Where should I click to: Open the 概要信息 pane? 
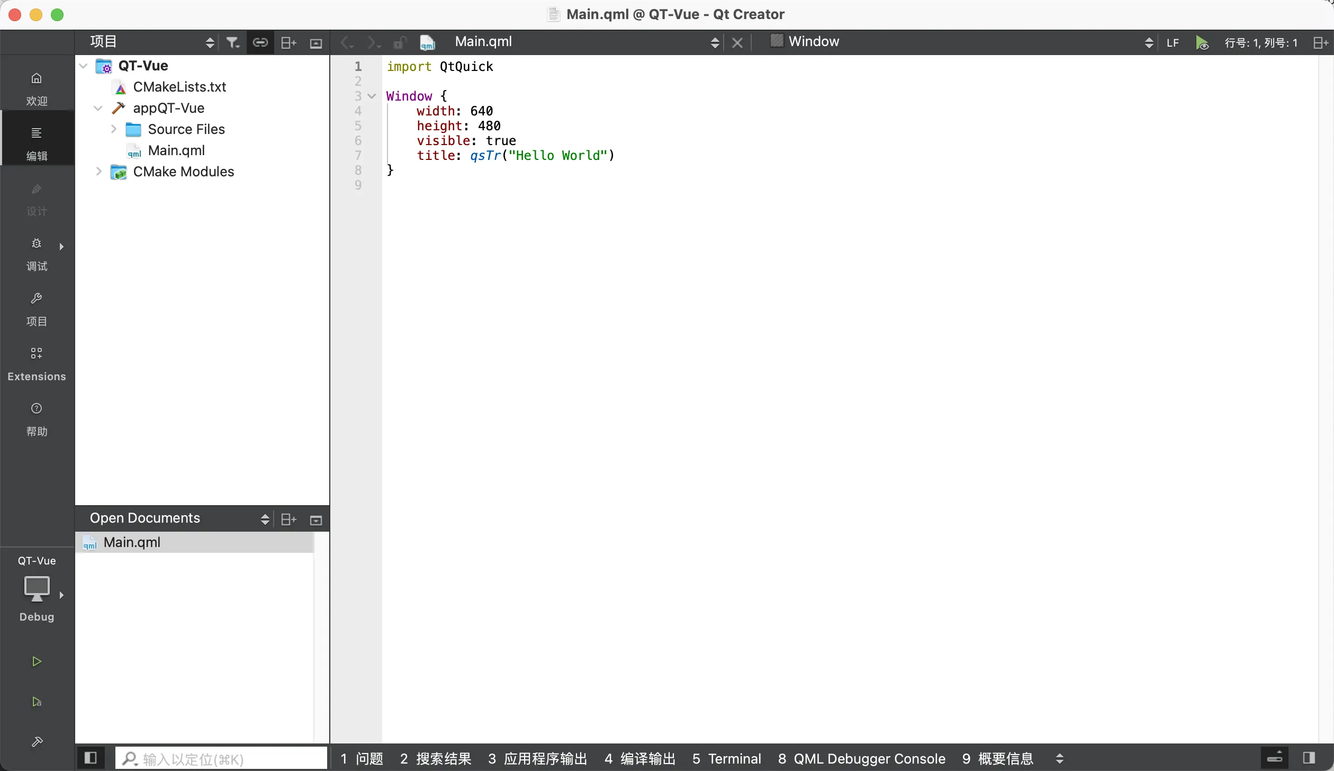coord(997,758)
